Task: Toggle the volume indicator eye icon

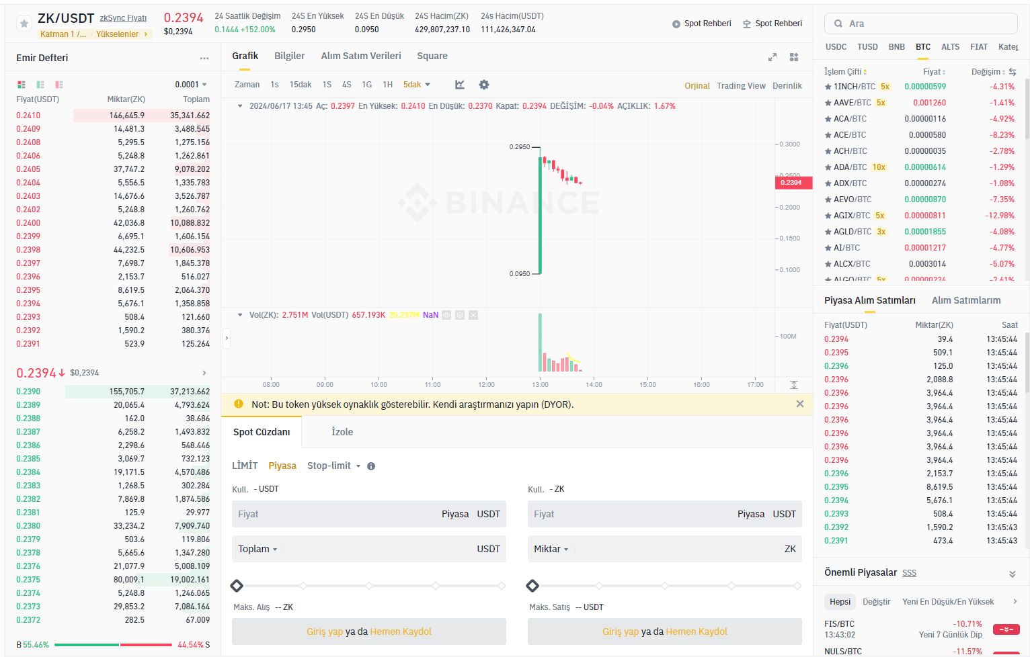Action: [x=446, y=315]
